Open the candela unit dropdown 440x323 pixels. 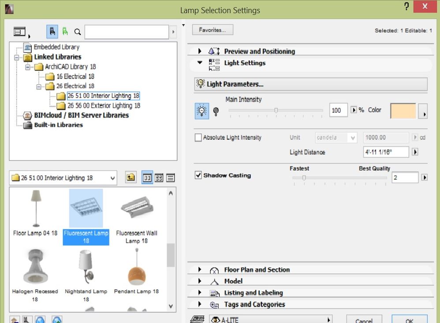coord(353,137)
